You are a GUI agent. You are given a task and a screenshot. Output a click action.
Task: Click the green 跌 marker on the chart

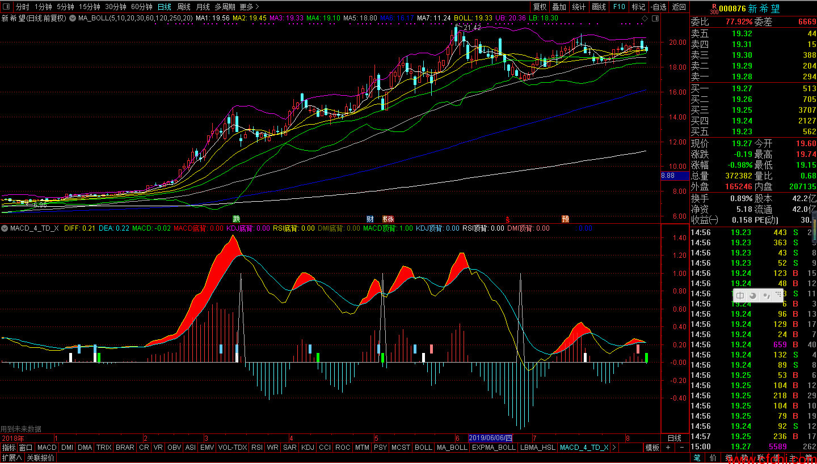pyautogui.click(x=237, y=219)
